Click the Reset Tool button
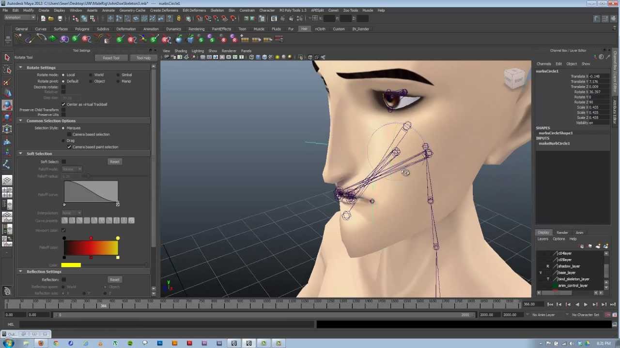Image resolution: width=620 pixels, height=348 pixels. (111, 58)
